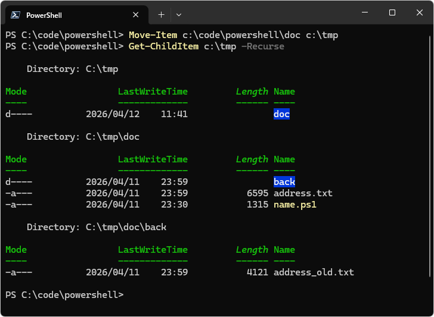Click the 'Directory: C:\tmp' heading
Viewport: 434px width, 317px height.
(73, 69)
